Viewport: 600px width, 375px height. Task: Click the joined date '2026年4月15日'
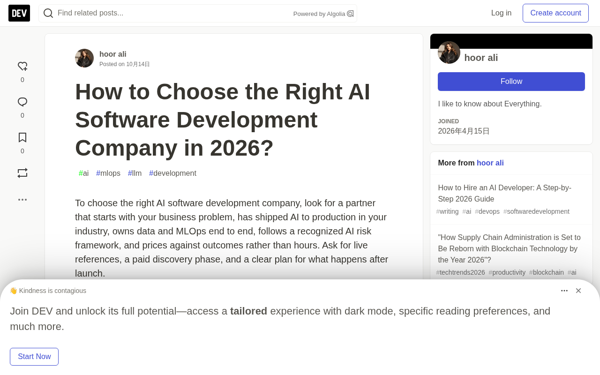pyautogui.click(x=464, y=131)
